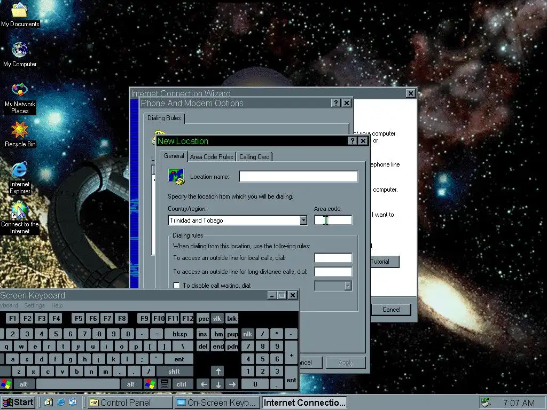Click the Location name input field
The width and height of the screenshot is (547, 410).
click(298, 176)
